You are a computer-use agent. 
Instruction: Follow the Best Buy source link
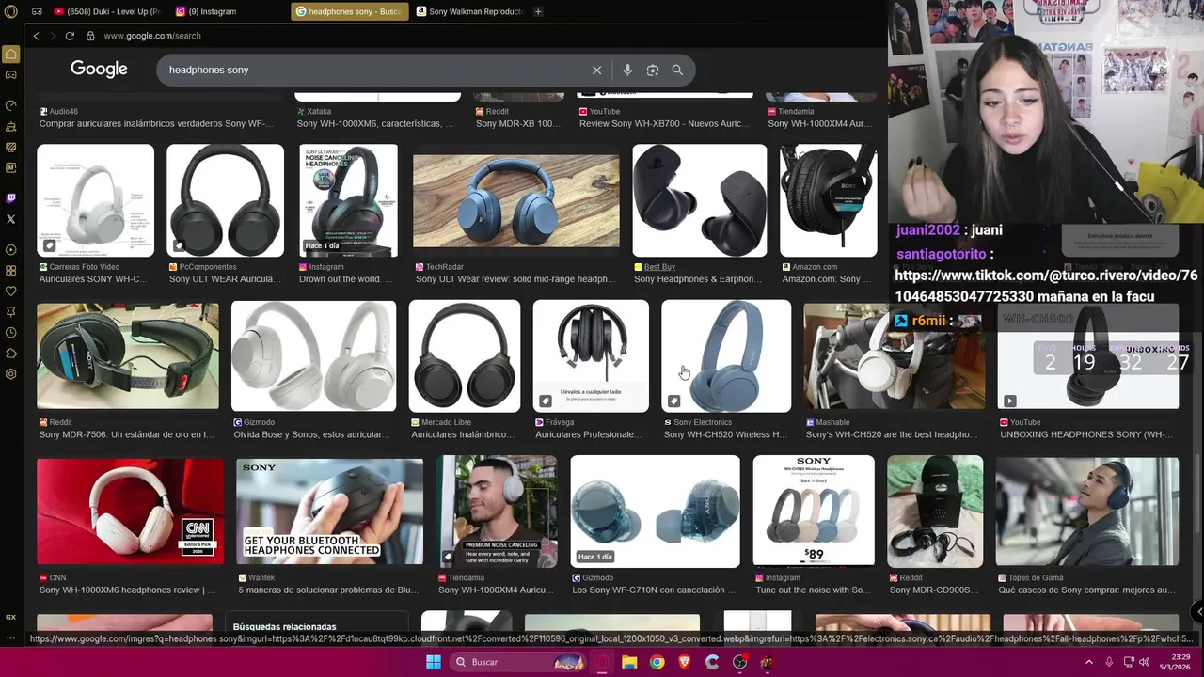[x=659, y=267]
